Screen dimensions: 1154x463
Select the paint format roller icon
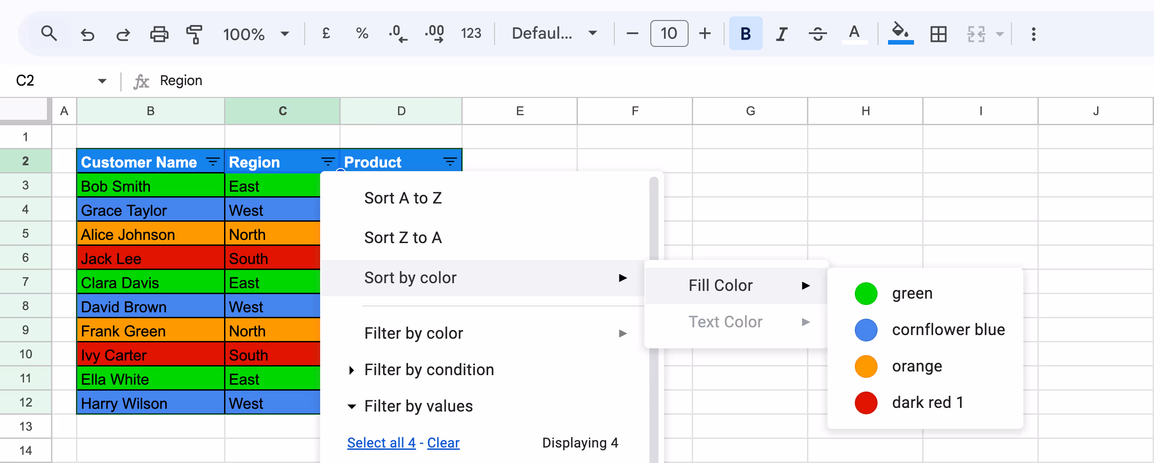(194, 34)
